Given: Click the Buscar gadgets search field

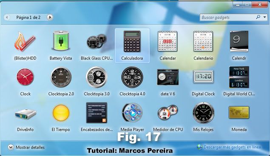Looking at the screenshot, I should click(x=227, y=17).
